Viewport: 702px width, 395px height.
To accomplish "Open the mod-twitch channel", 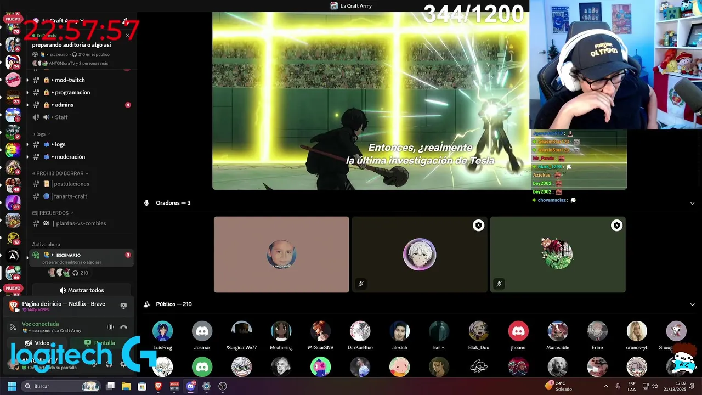I will (81, 80).
